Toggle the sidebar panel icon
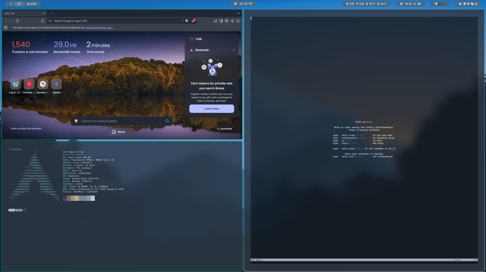This screenshot has height=272, width=486. pyautogui.click(x=221, y=21)
